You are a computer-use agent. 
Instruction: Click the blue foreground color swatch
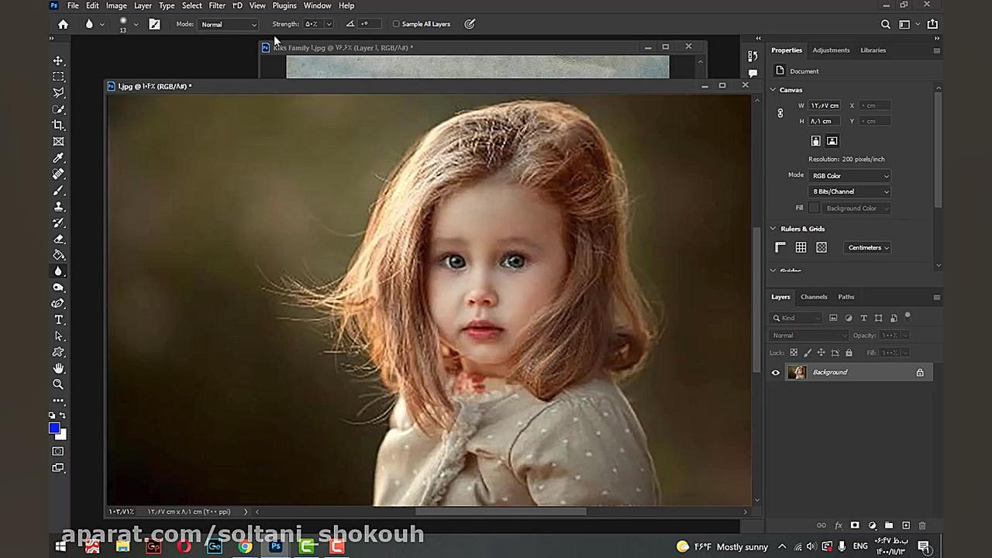(54, 429)
